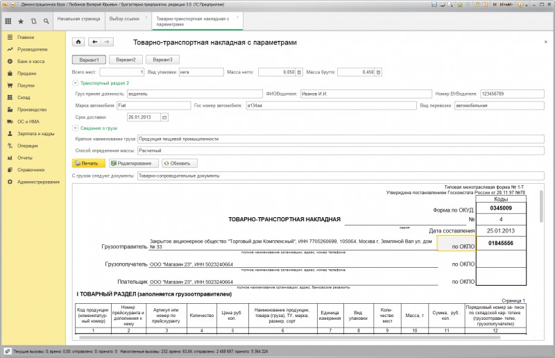This screenshot has height=358, width=555.
Task: Open history icon in top panel
Action: click(33, 22)
